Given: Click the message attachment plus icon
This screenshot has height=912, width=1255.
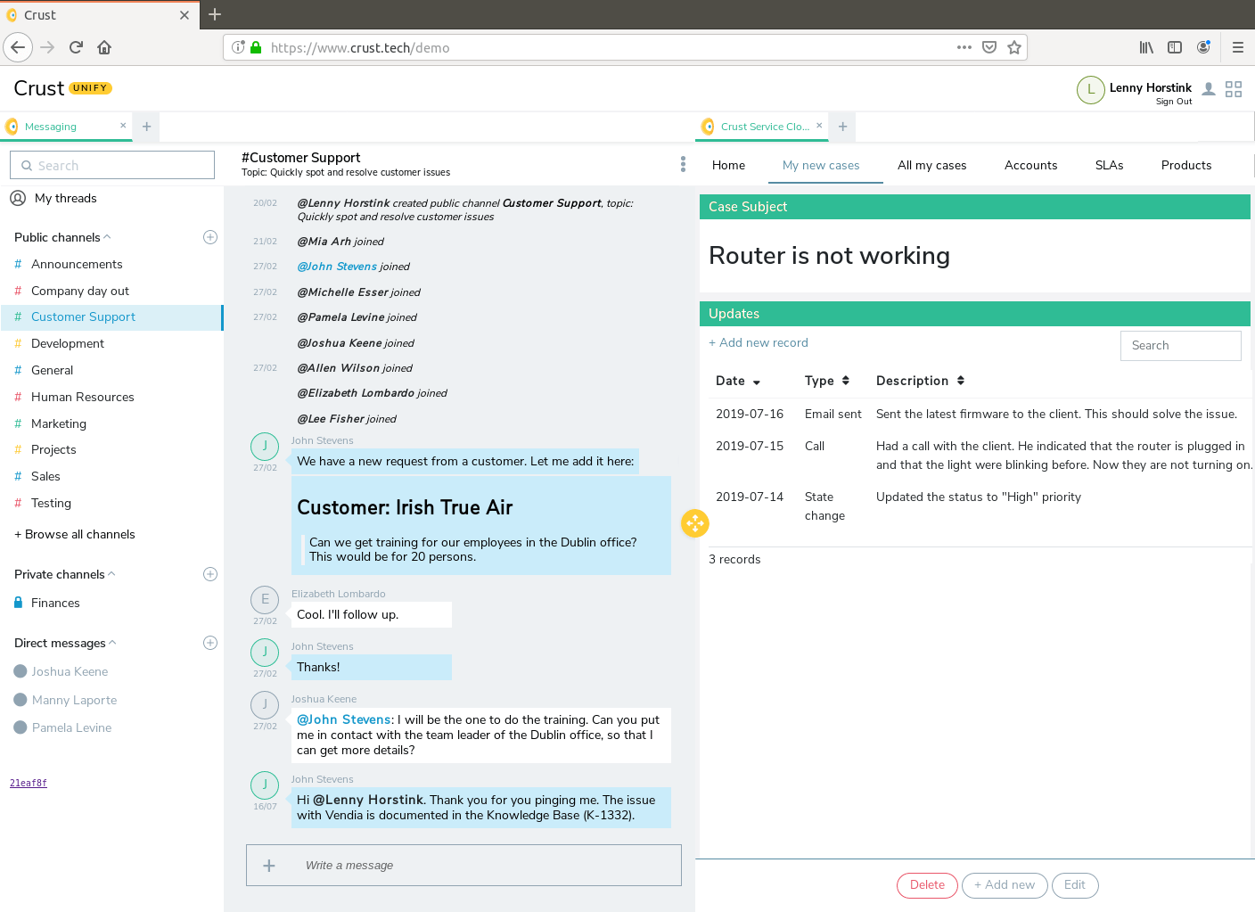Looking at the screenshot, I should coord(269,866).
